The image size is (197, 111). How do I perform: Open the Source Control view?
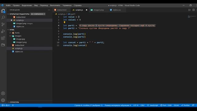coord(3,24)
